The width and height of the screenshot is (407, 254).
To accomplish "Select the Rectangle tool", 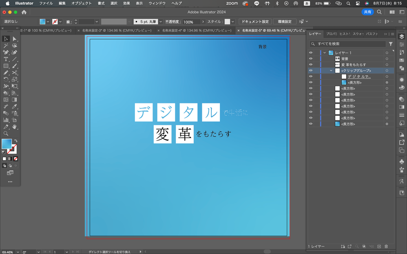I will pyautogui.click(x=6, y=66).
